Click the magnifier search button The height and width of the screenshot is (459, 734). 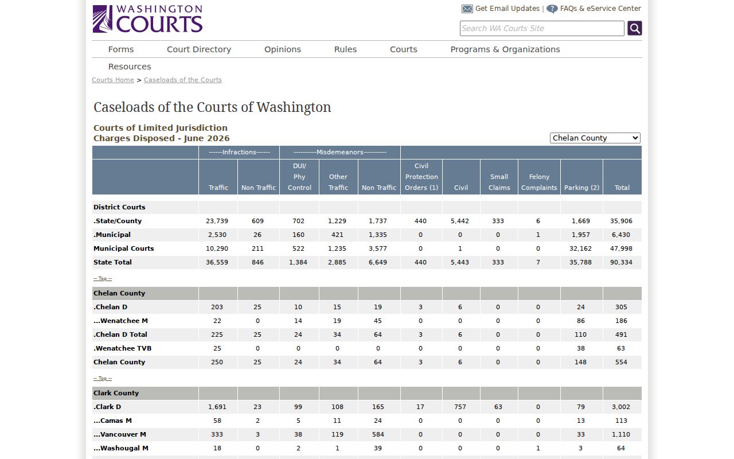[634, 28]
